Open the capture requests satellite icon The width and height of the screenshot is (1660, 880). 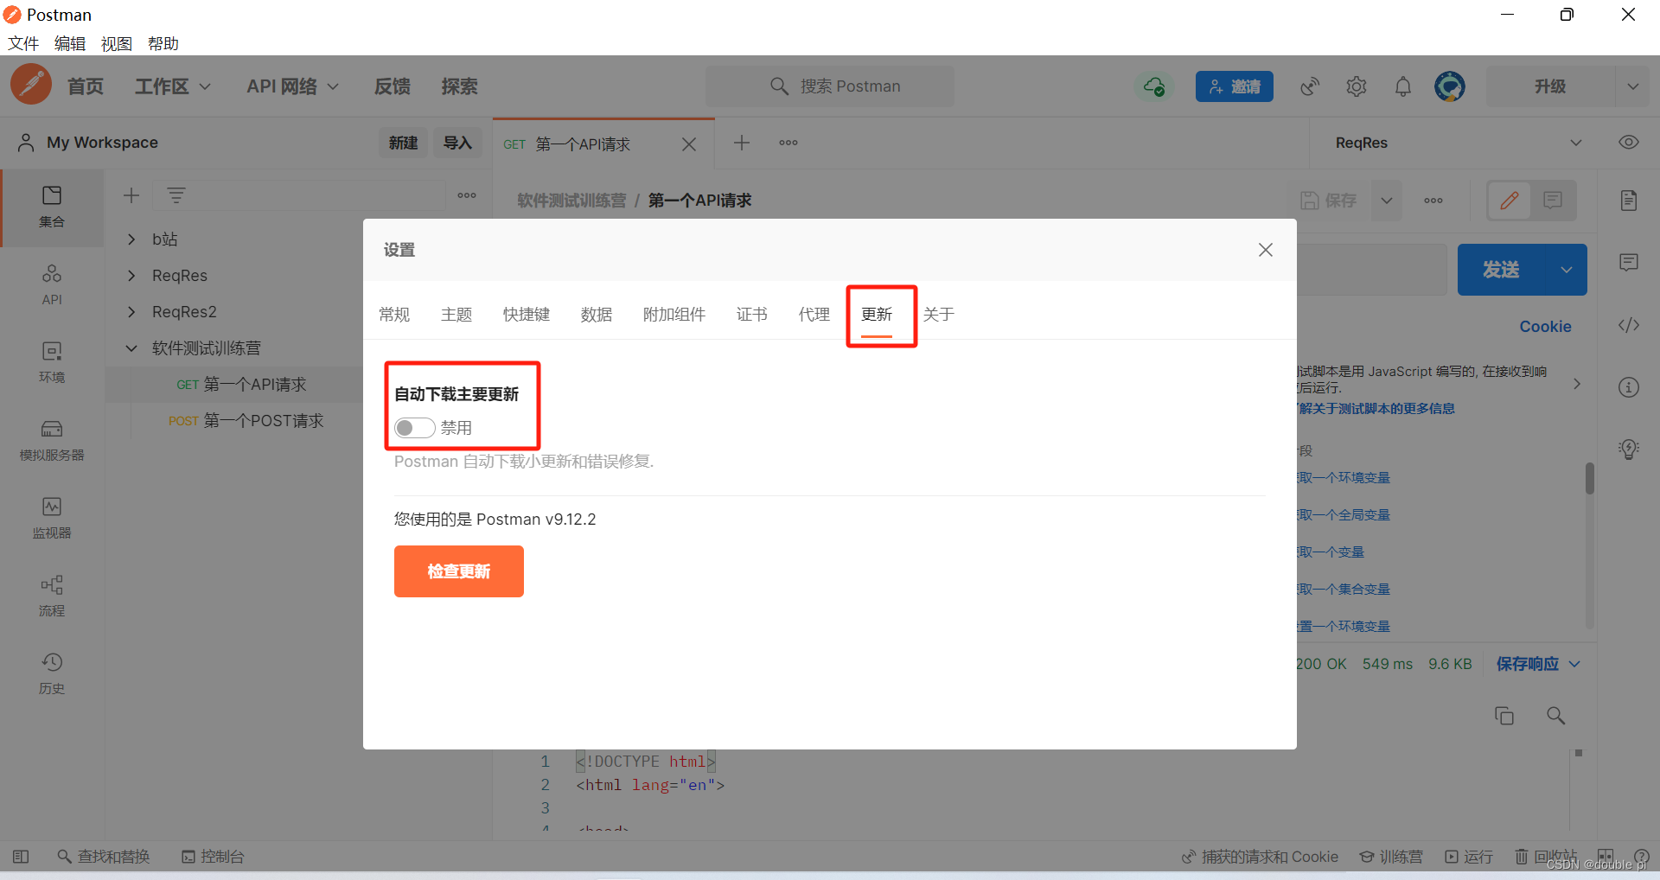pos(1310,86)
